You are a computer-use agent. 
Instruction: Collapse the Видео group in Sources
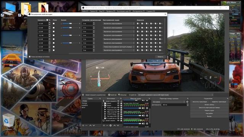[x=103, y=105]
